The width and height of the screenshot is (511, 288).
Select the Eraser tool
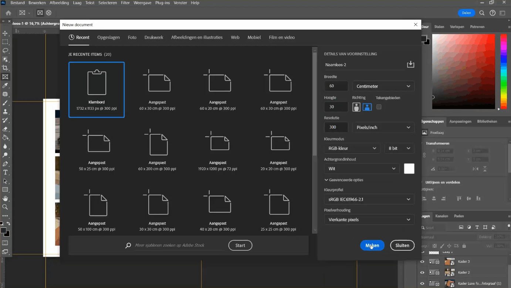tap(5, 129)
